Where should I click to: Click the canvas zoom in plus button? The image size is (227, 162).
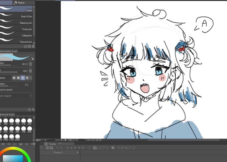(61, 140)
